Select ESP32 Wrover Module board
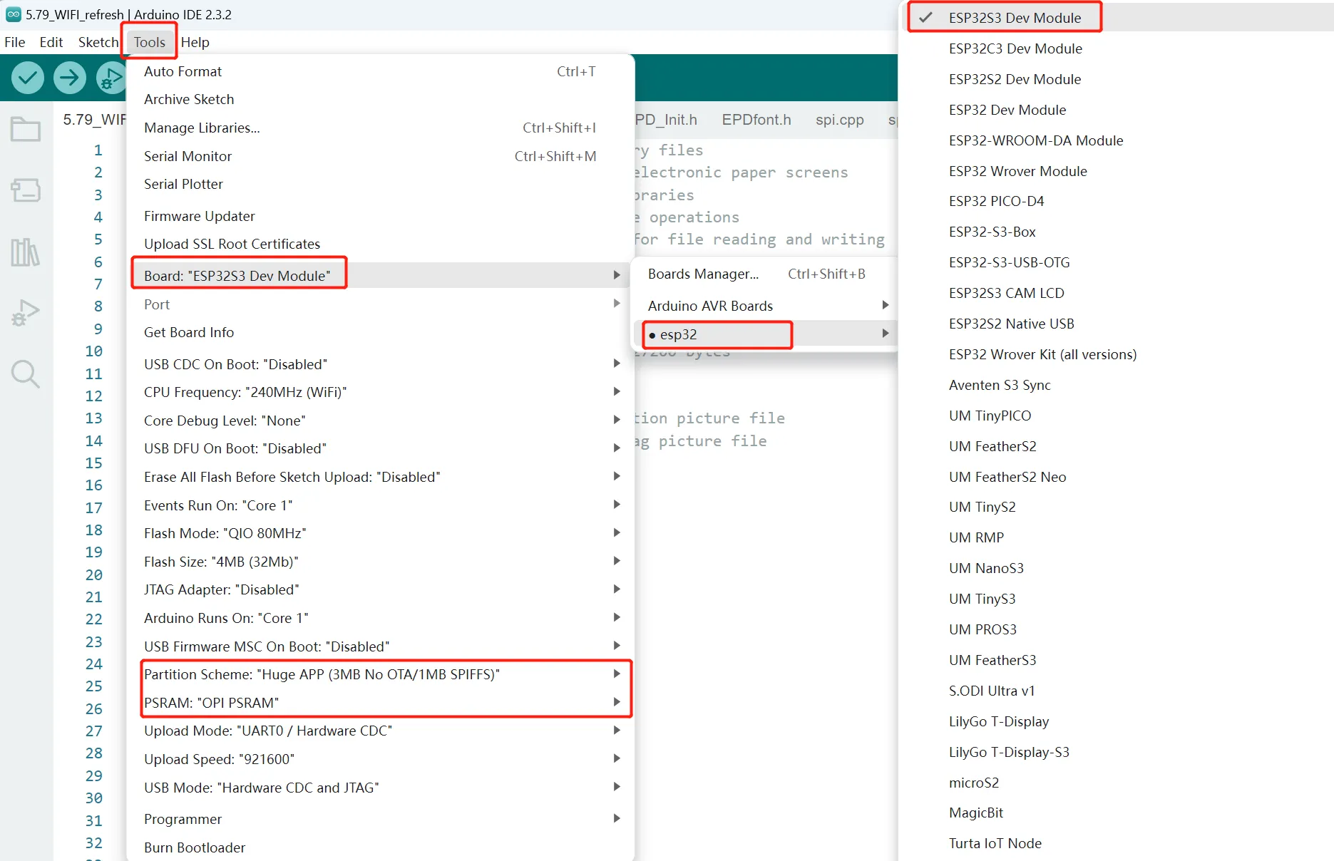The image size is (1334, 861). click(x=1116, y=171)
